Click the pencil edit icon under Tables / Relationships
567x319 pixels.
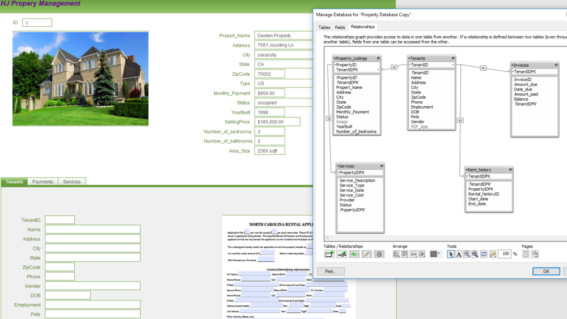pyautogui.click(x=367, y=255)
